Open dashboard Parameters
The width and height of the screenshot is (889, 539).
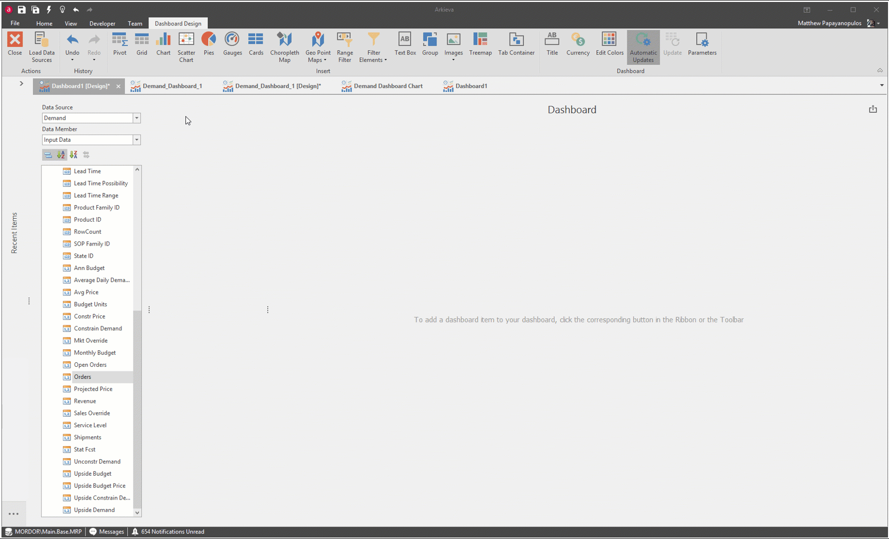click(x=702, y=44)
